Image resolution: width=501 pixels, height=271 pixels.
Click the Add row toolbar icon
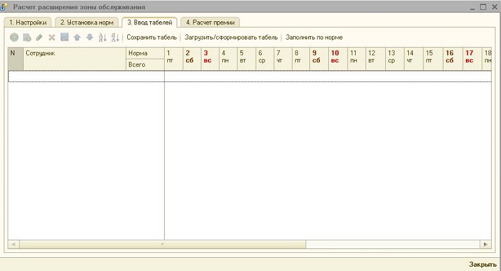pos(14,38)
